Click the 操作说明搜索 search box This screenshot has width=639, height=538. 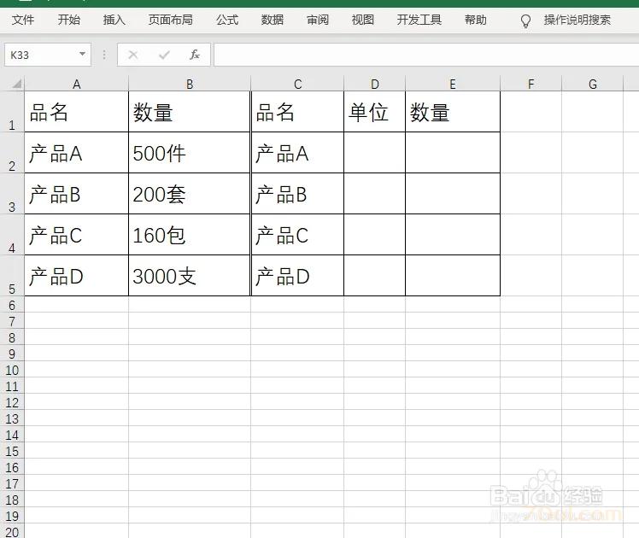pos(577,20)
